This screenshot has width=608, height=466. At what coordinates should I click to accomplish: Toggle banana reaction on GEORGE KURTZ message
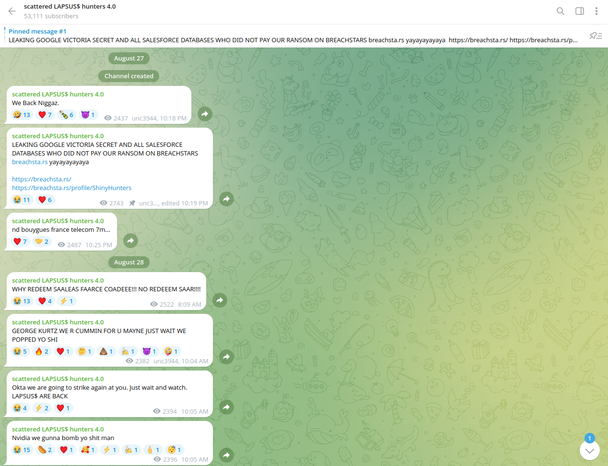[x=128, y=351]
